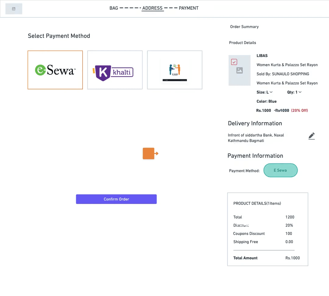
Task: Click the E Sewa payment method pill
Action: tap(281, 170)
